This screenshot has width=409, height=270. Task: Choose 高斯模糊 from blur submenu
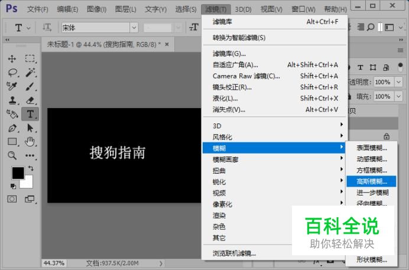pos(371,181)
